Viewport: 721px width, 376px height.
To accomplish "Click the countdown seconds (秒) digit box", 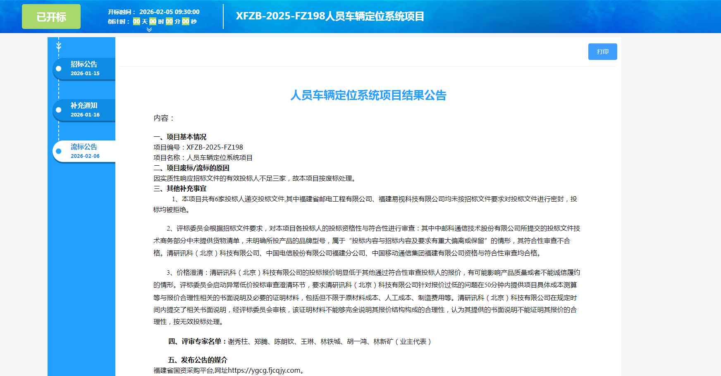I will coord(186,21).
